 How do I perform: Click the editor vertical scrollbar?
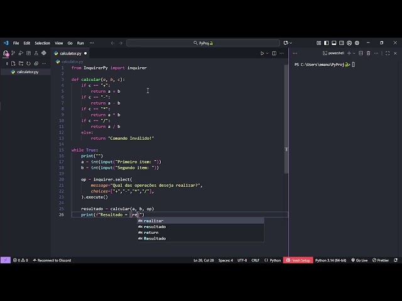286,119
